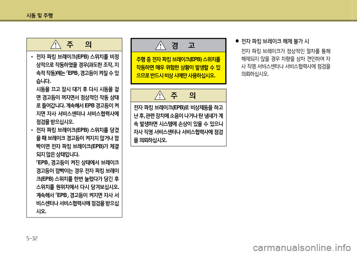
Task: Click the last line '시오.' in the left box
Action: pos(41,211)
